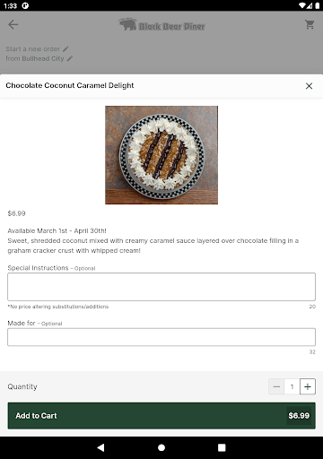Image resolution: width=323 pixels, height=459 pixels.
Task: Decrease quantity with minus button
Action: pos(276,386)
